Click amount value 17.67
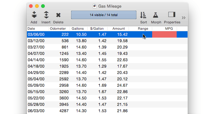Viewport: 216px width, 114px height. pyautogui.click(x=122, y=66)
